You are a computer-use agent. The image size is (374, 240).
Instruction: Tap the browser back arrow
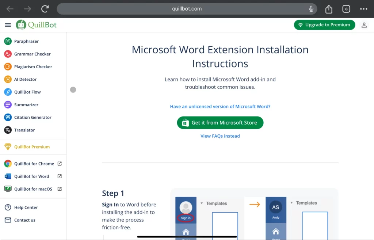click(10, 9)
